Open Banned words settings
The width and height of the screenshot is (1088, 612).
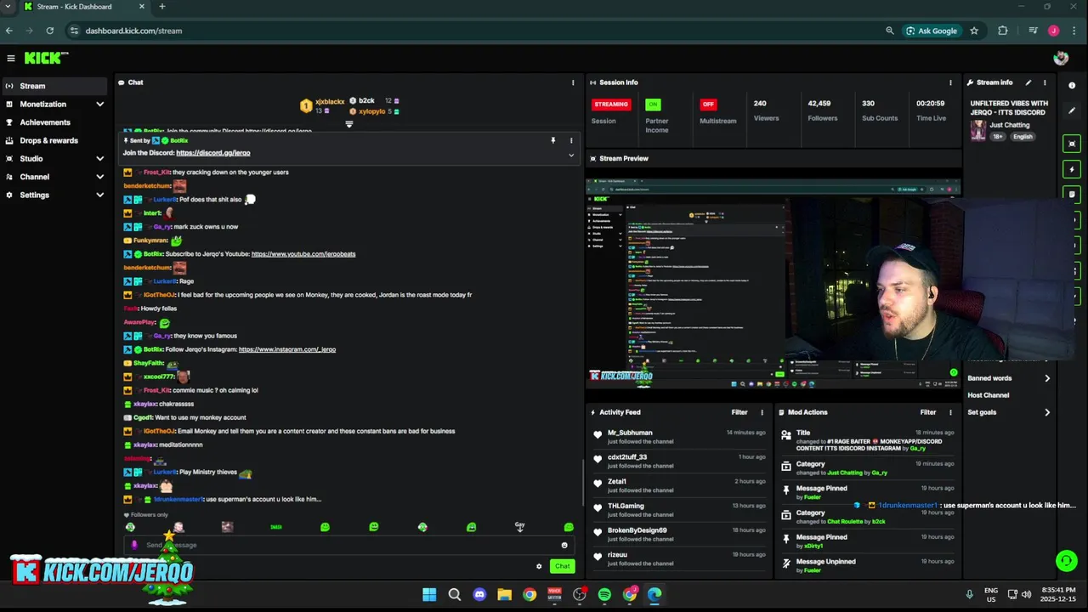[1009, 378]
